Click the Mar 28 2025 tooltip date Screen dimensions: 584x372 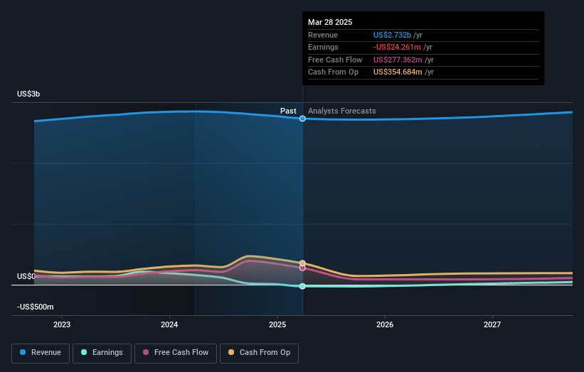pyautogui.click(x=330, y=22)
